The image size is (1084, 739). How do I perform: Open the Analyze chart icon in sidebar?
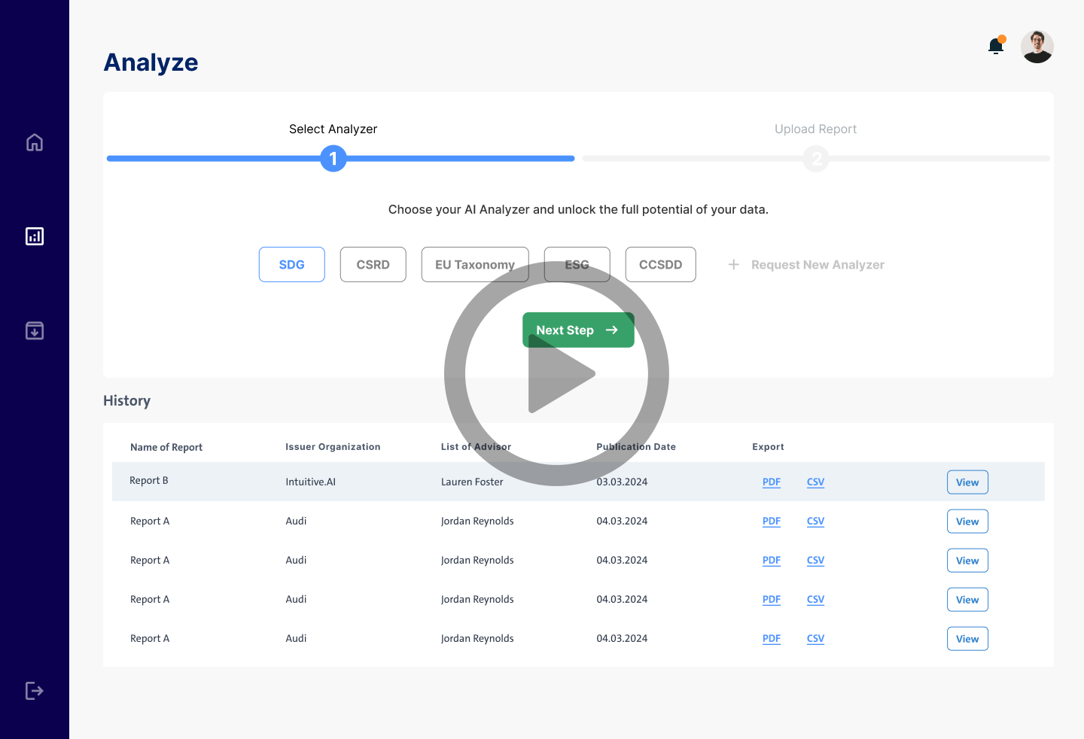coord(35,236)
